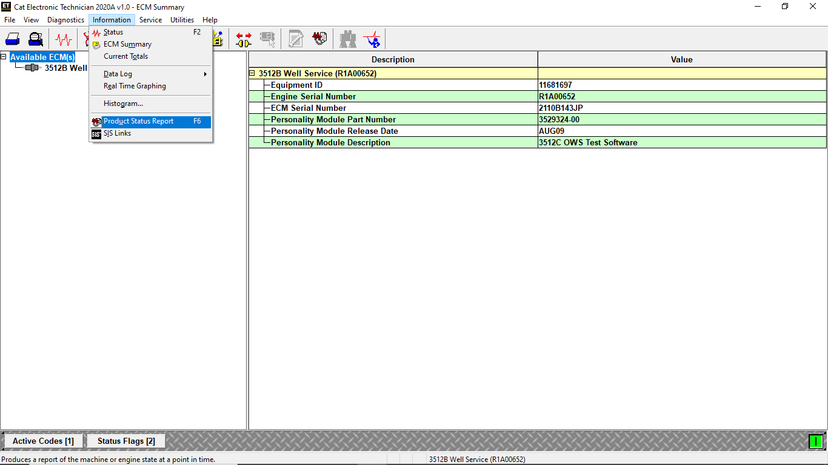
Task: Click the ECM icon beside 3512B Well
Action: (30, 68)
